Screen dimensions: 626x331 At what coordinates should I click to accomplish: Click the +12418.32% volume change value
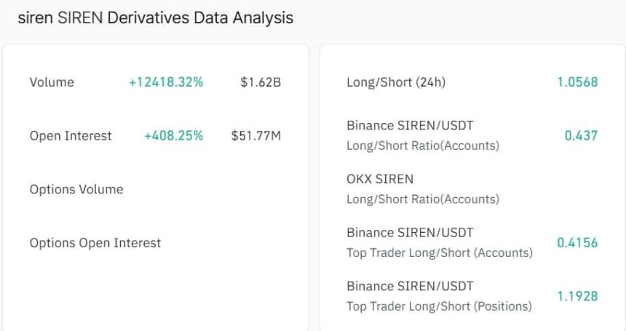tap(166, 82)
